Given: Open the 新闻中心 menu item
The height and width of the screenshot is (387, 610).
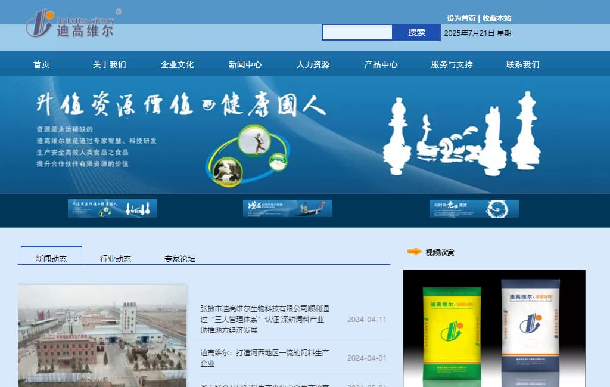Looking at the screenshot, I should (245, 64).
